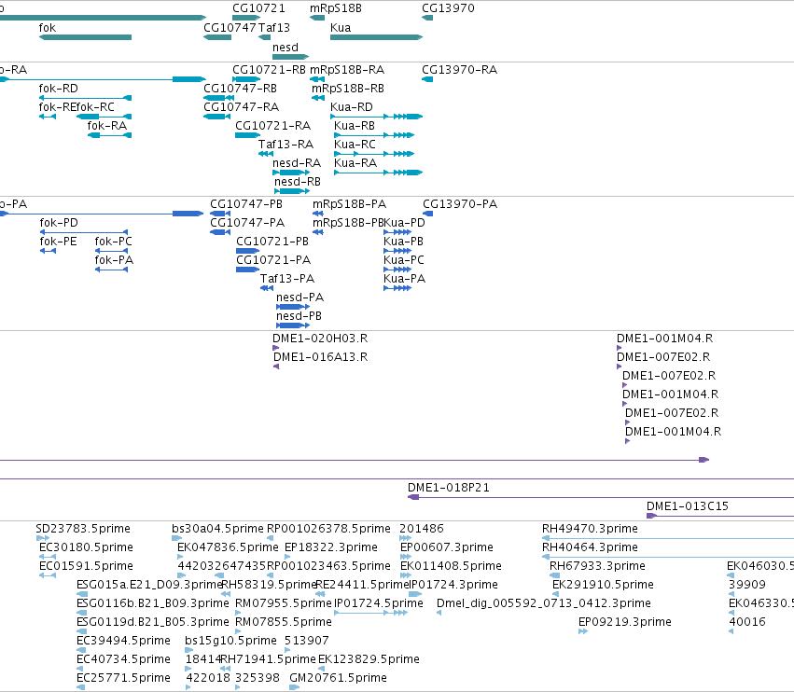Click the CG10747-RB transcript label
Screen dimensions: 794x692
(241, 89)
